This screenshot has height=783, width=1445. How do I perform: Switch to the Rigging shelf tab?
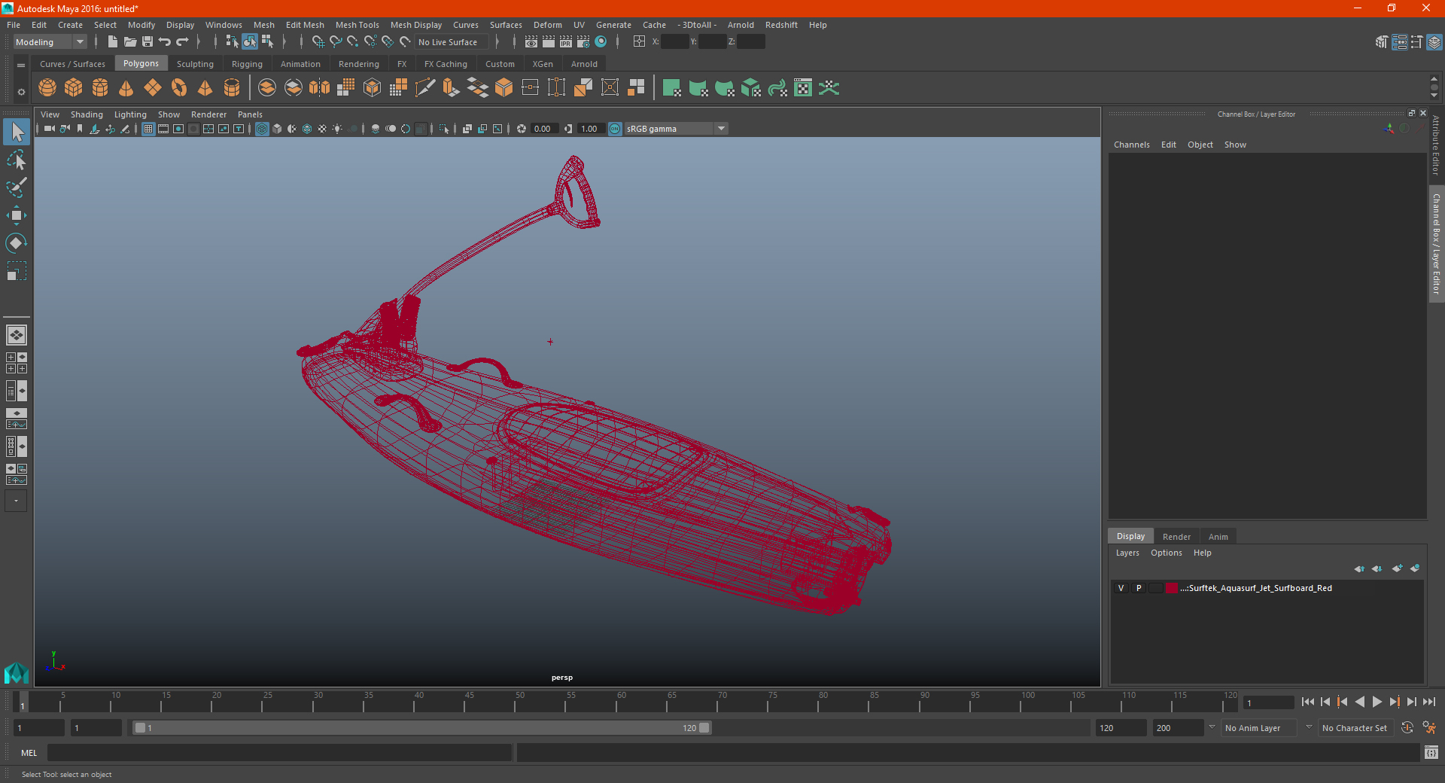click(247, 64)
